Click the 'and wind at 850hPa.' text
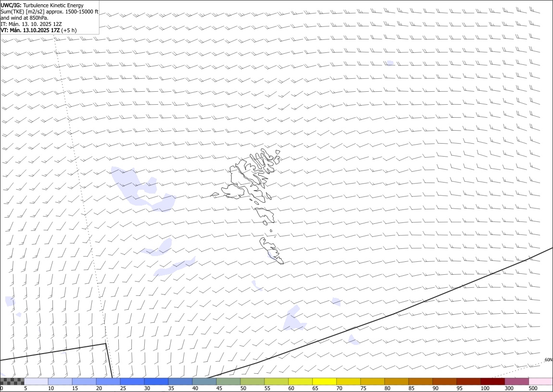The image size is (553, 392). 25,18
